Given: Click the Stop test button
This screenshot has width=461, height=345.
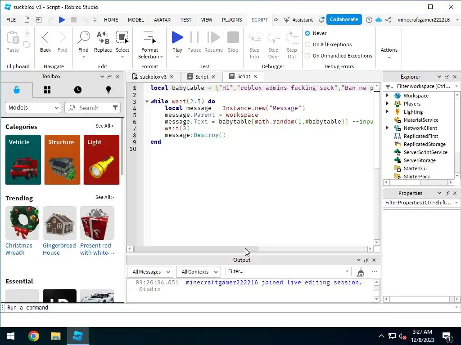Looking at the screenshot, I should click(233, 38).
